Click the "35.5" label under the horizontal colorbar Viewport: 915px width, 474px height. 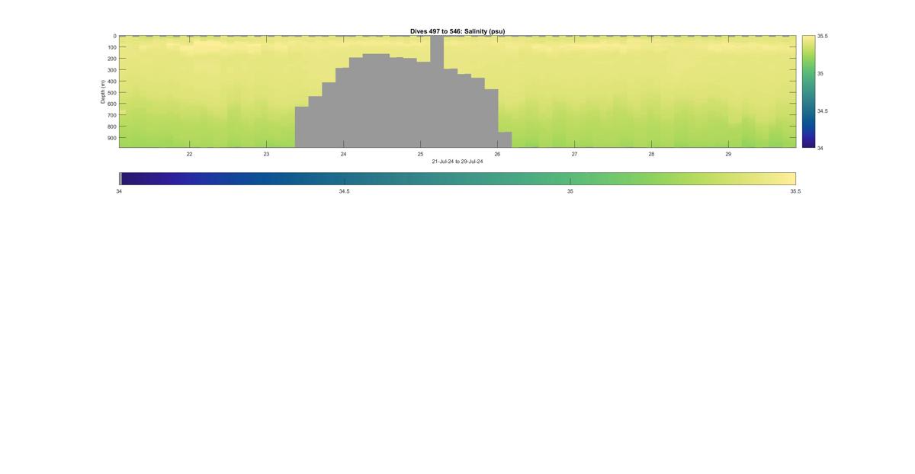[795, 191]
